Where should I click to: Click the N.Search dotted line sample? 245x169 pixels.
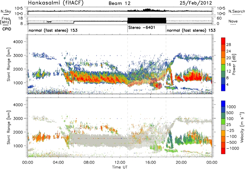point(237,15)
